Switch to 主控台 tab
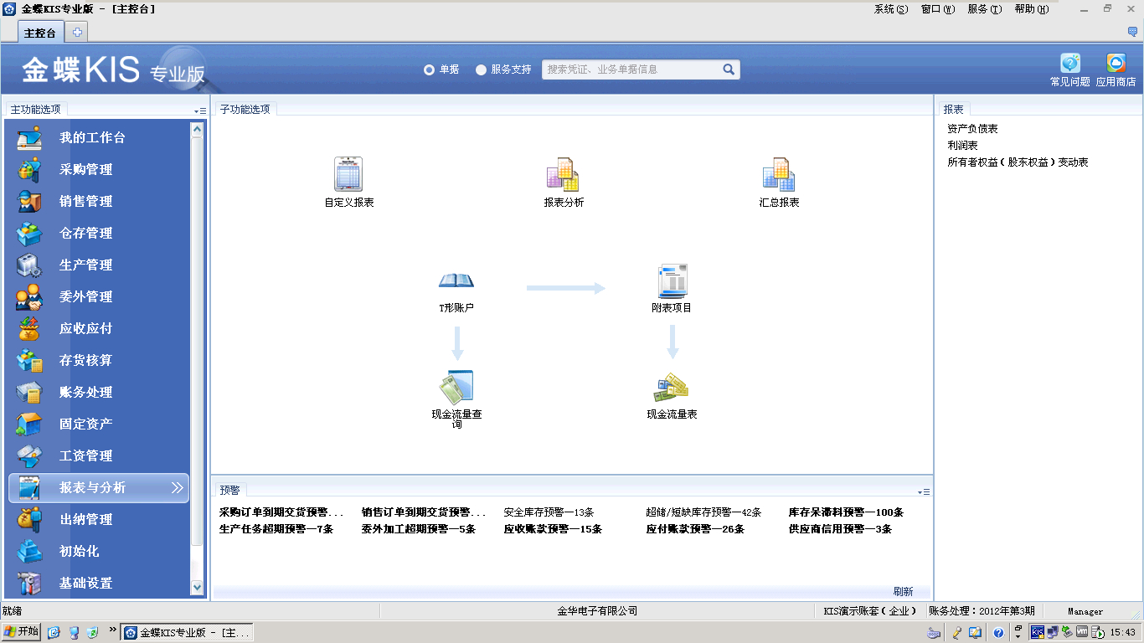The image size is (1144, 643). coord(40,33)
